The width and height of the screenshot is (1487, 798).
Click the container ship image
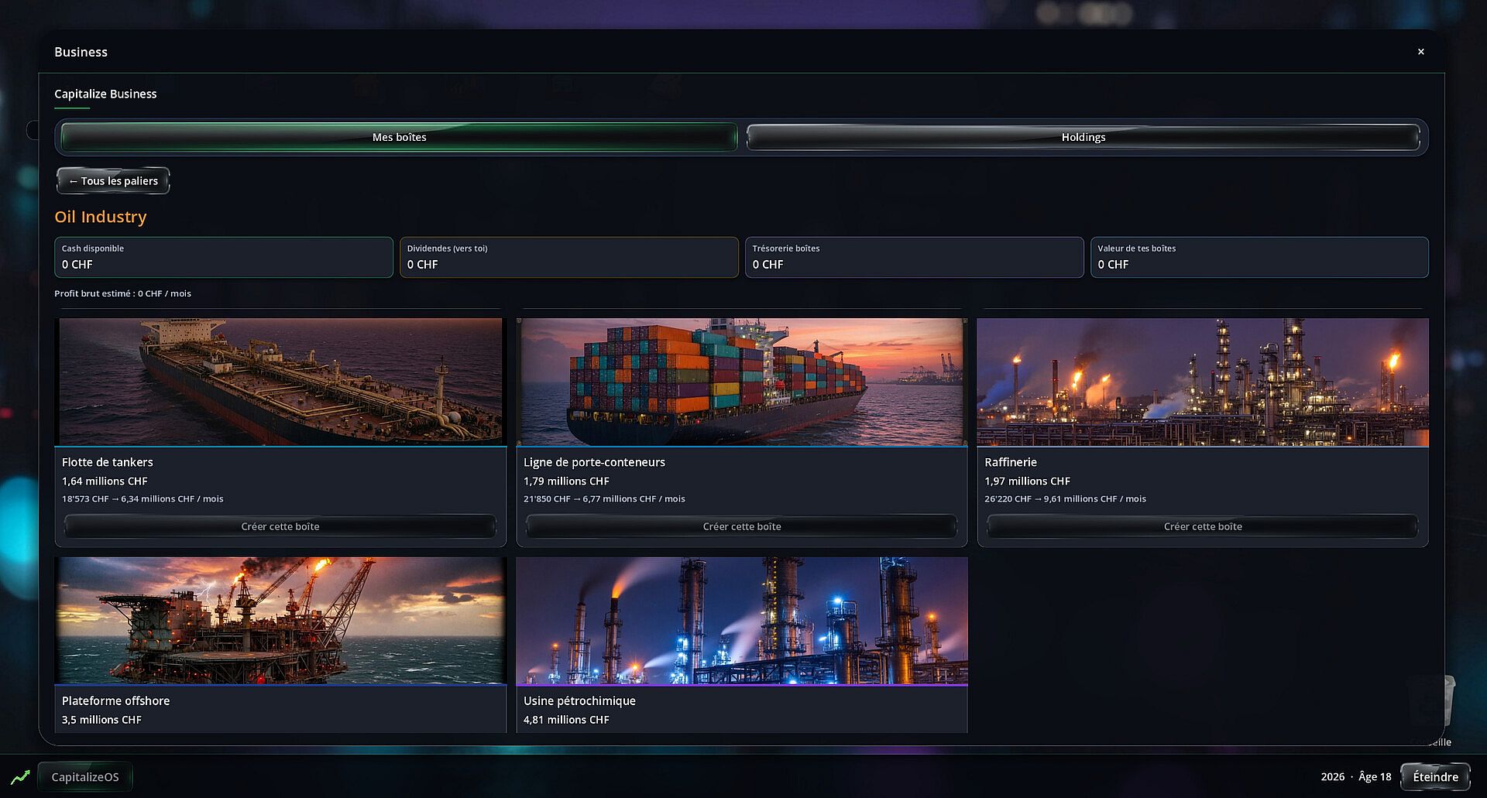pos(742,382)
